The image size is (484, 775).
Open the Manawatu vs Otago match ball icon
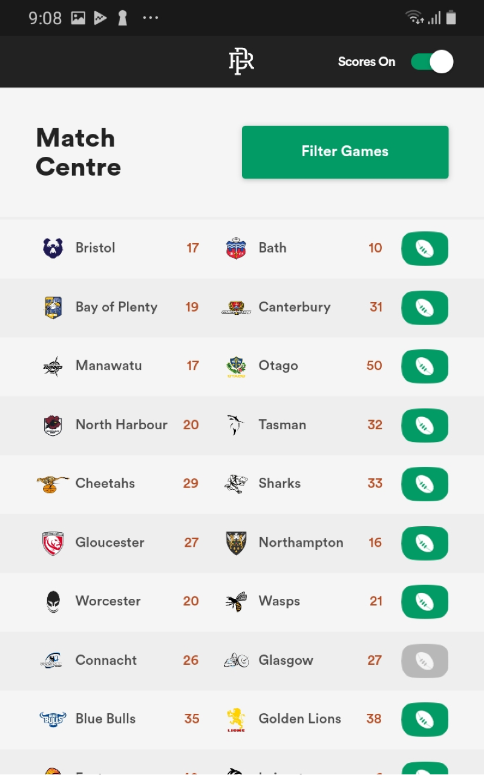[425, 366]
